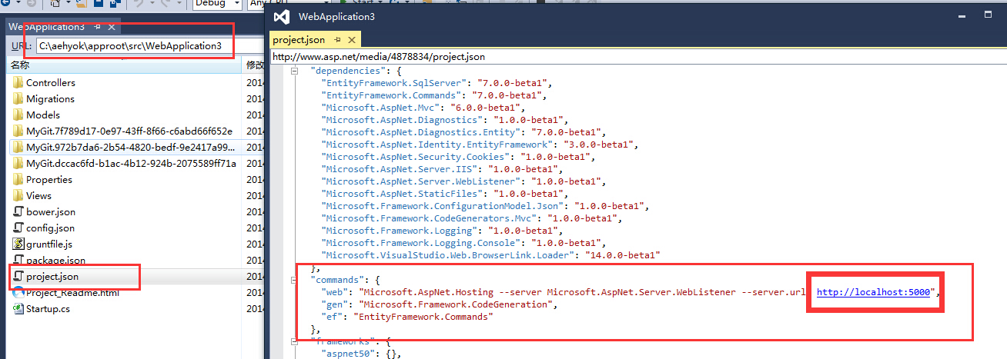
Task: Select the MyGit.dccac6fd folder
Action: [x=131, y=163]
